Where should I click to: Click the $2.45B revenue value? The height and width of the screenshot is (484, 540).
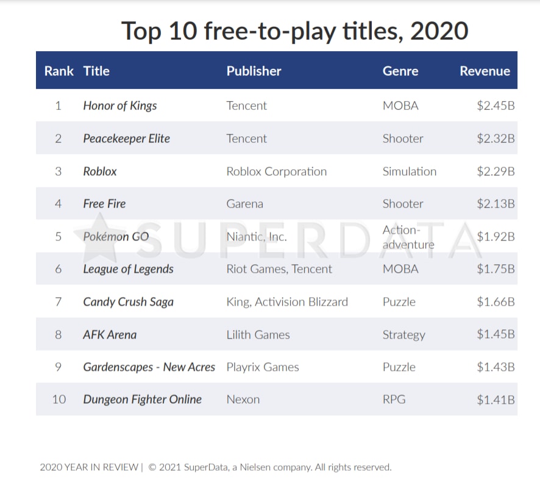[x=496, y=106]
